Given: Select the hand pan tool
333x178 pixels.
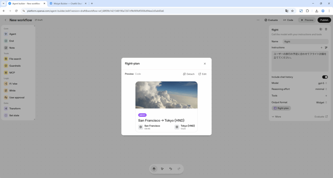Looking at the screenshot, I should pos(154,169).
